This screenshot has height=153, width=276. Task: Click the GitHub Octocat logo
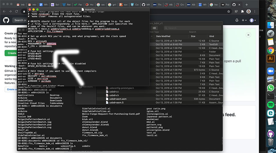6,20
